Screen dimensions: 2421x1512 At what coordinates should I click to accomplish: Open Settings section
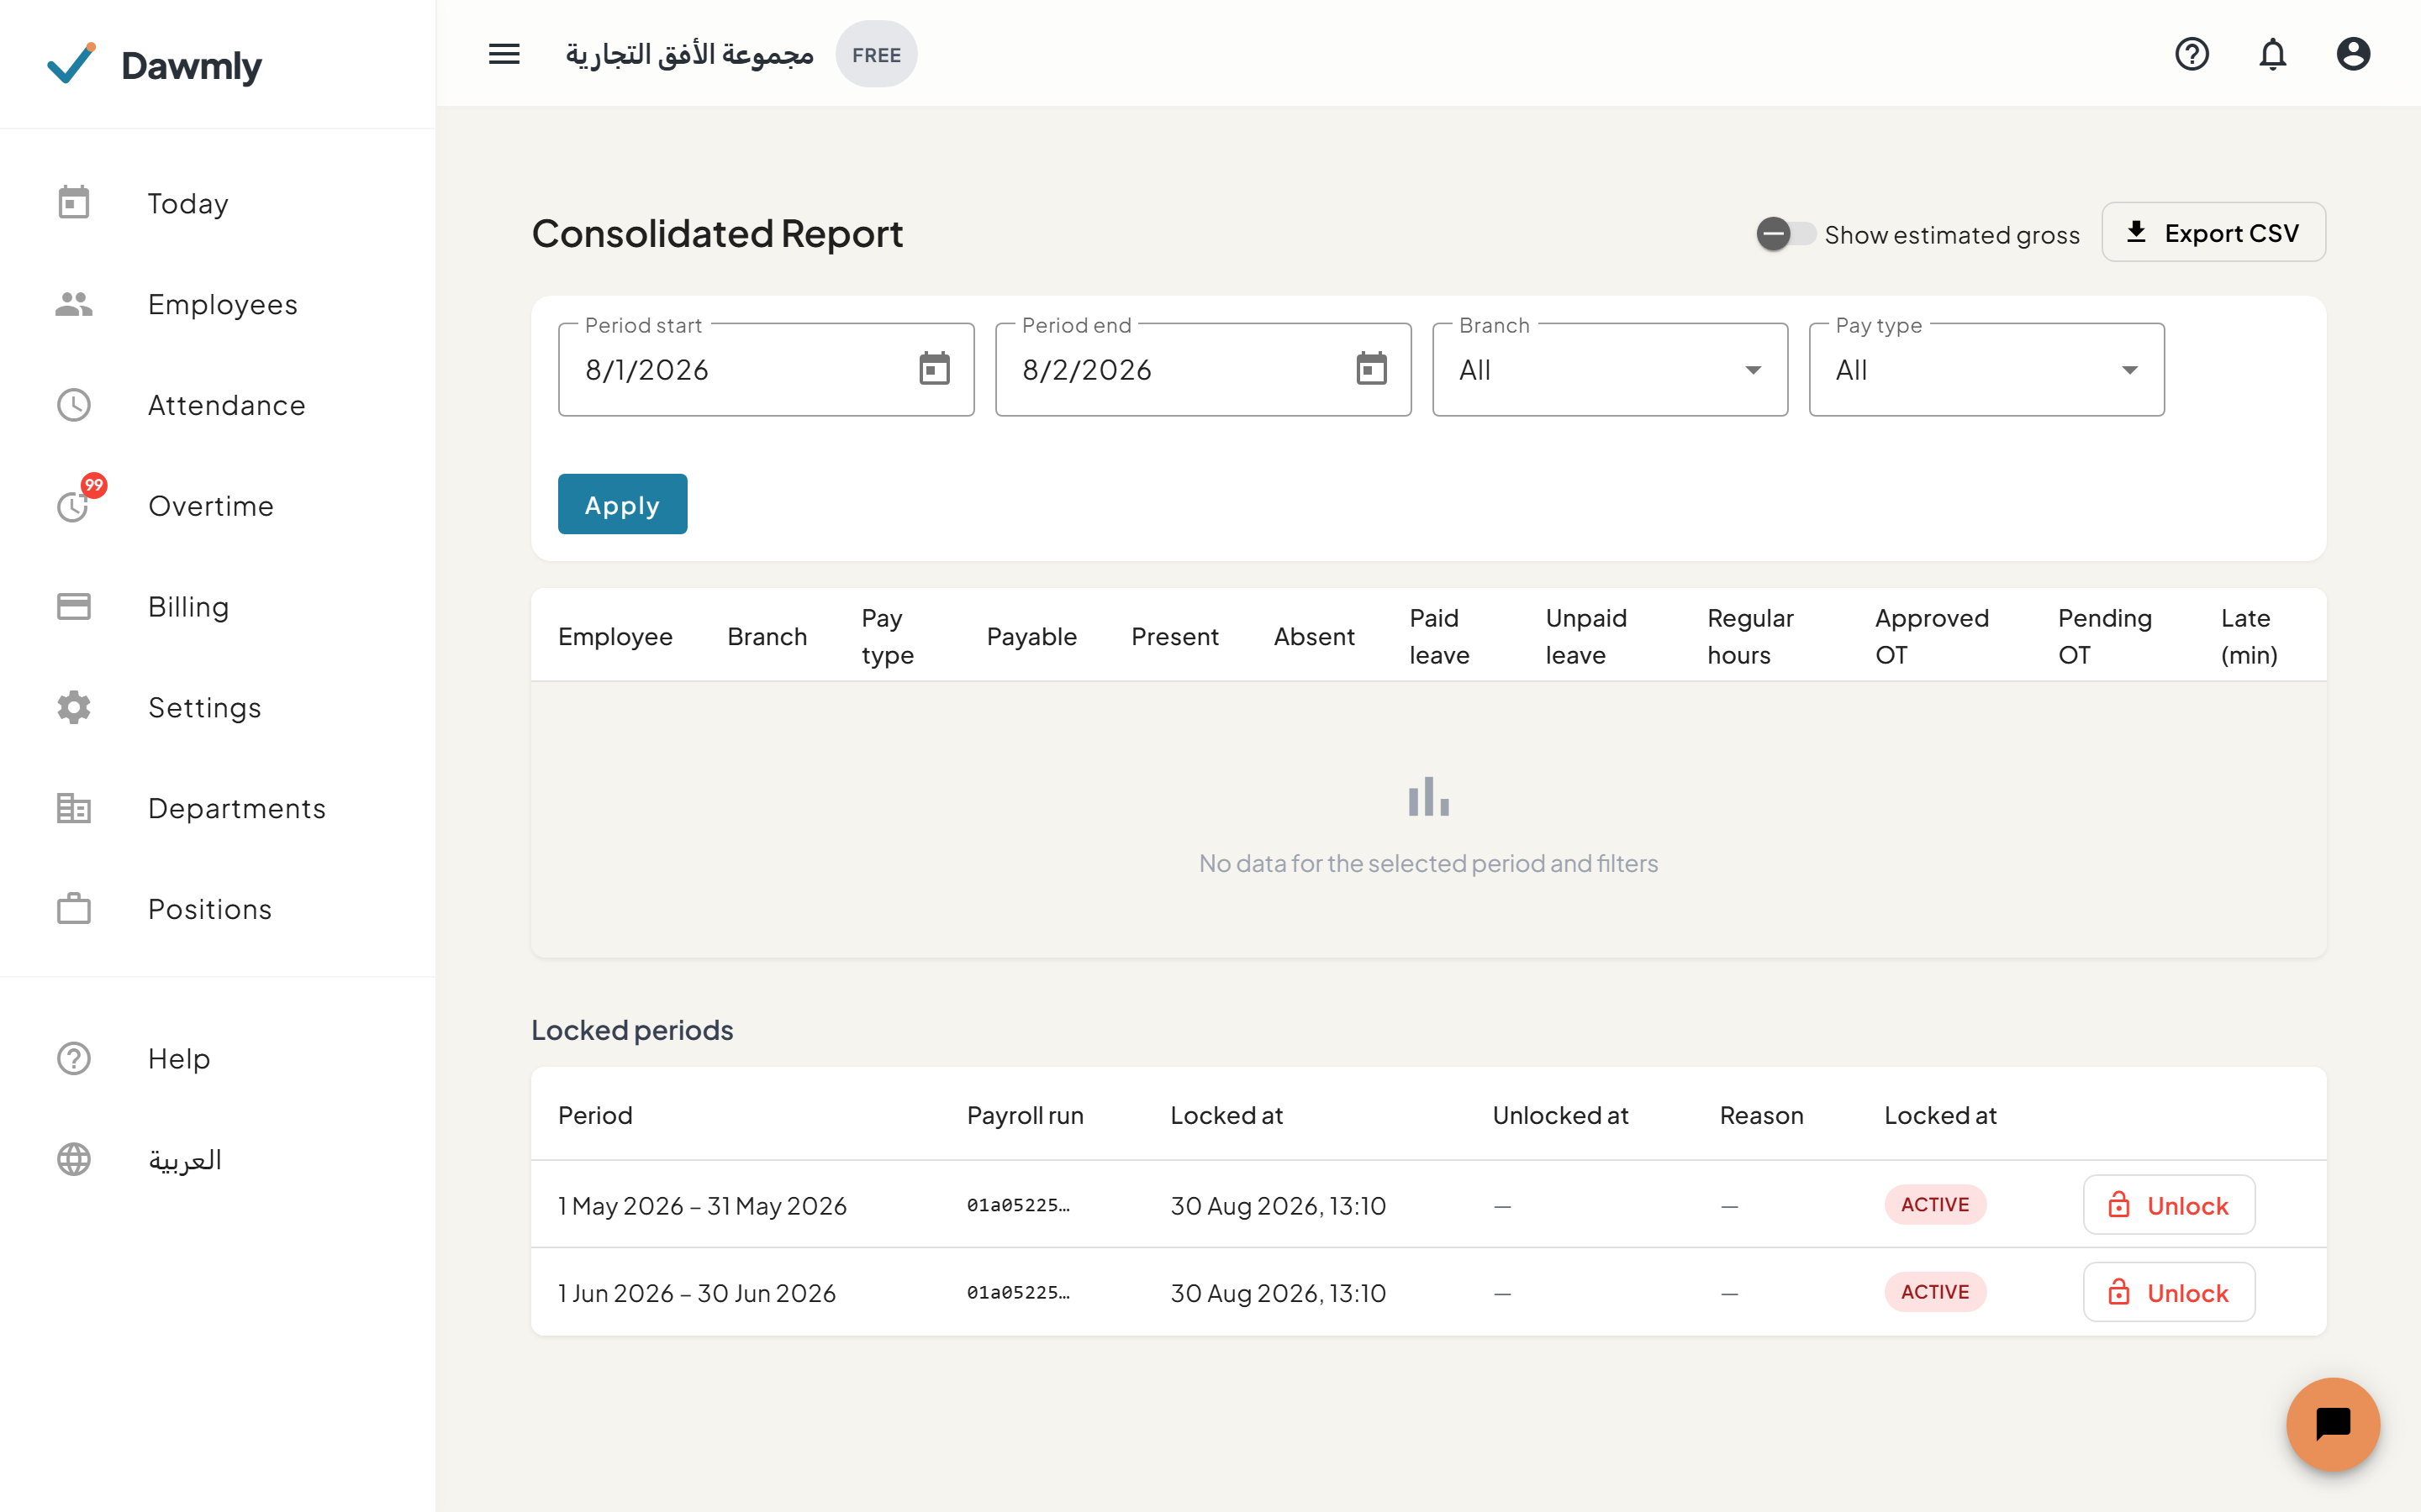pos(218,707)
